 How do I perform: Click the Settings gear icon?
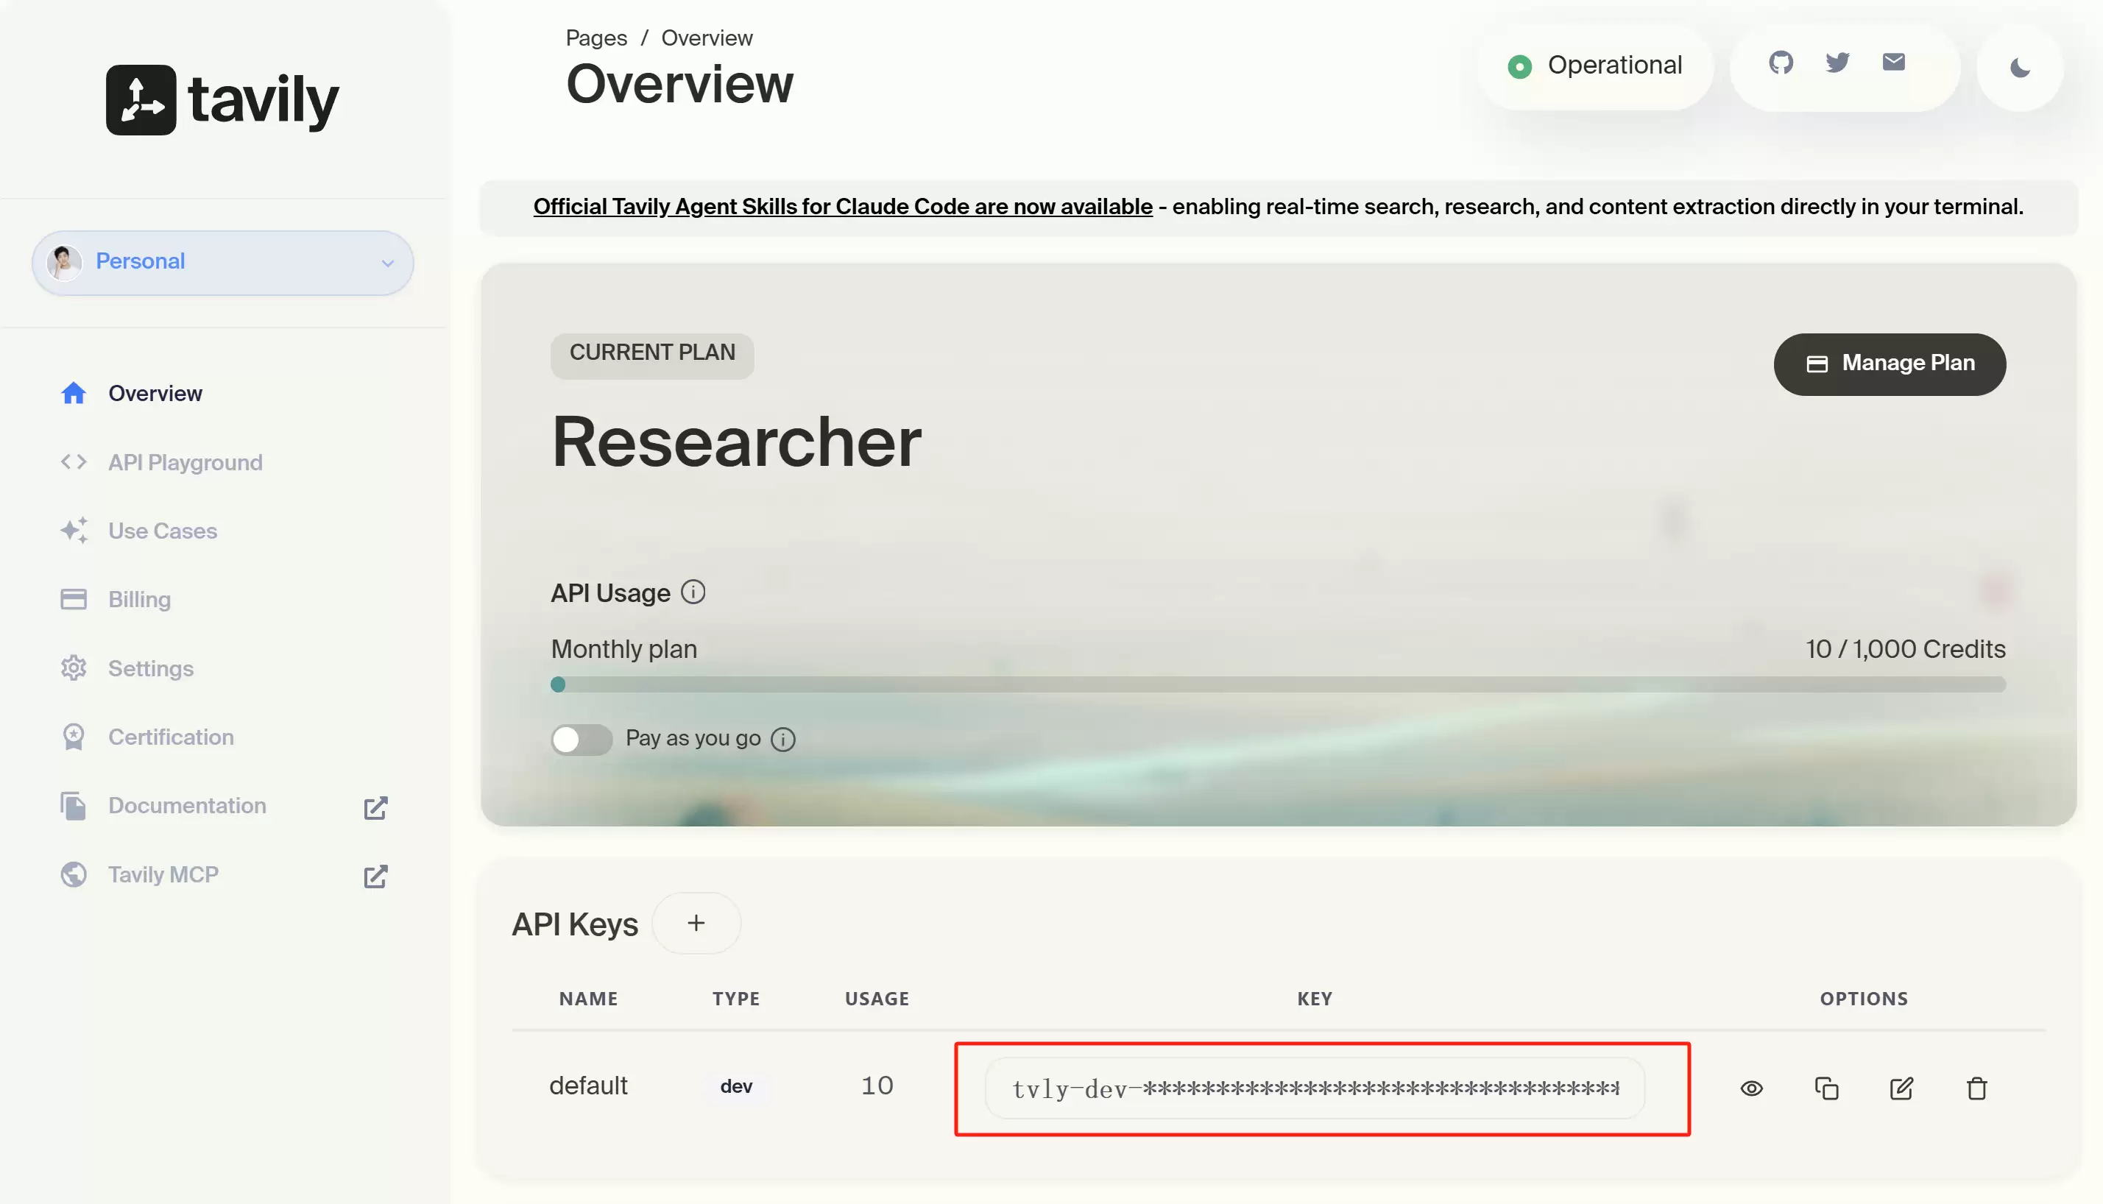pyautogui.click(x=74, y=668)
